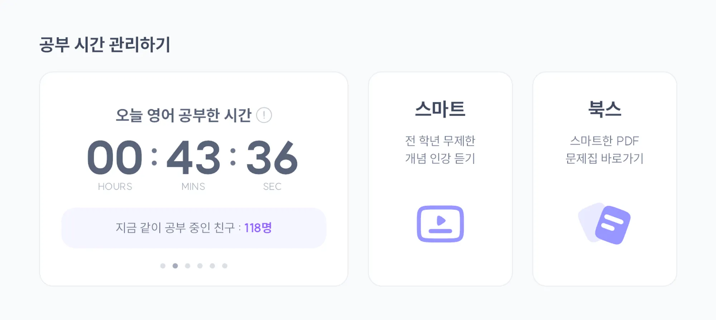
Task: Click the 오늘 영어 공부한 시간 heading
Action: (x=183, y=115)
